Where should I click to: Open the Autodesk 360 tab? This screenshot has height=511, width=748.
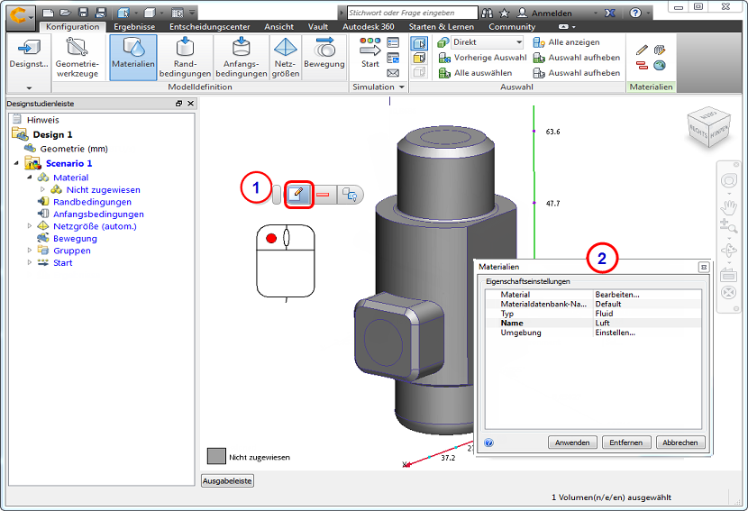[368, 27]
